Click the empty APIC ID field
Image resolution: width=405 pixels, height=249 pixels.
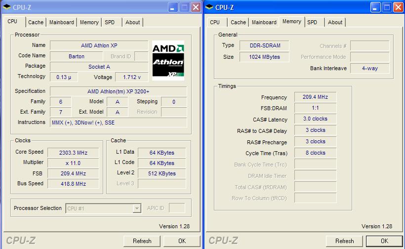coord(177,208)
